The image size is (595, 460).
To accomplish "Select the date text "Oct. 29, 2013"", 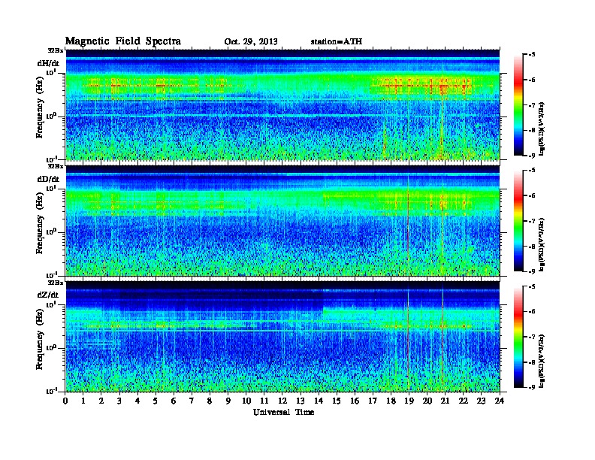I will tap(251, 42).
